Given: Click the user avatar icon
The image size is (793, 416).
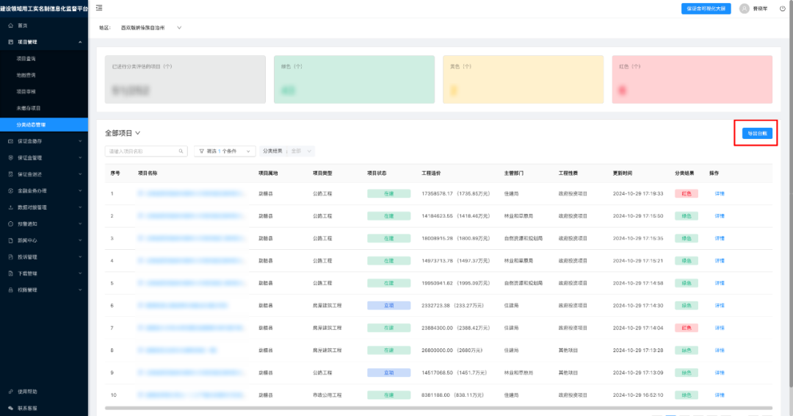Looking at the screenshot, I should [x=744, y=9].
